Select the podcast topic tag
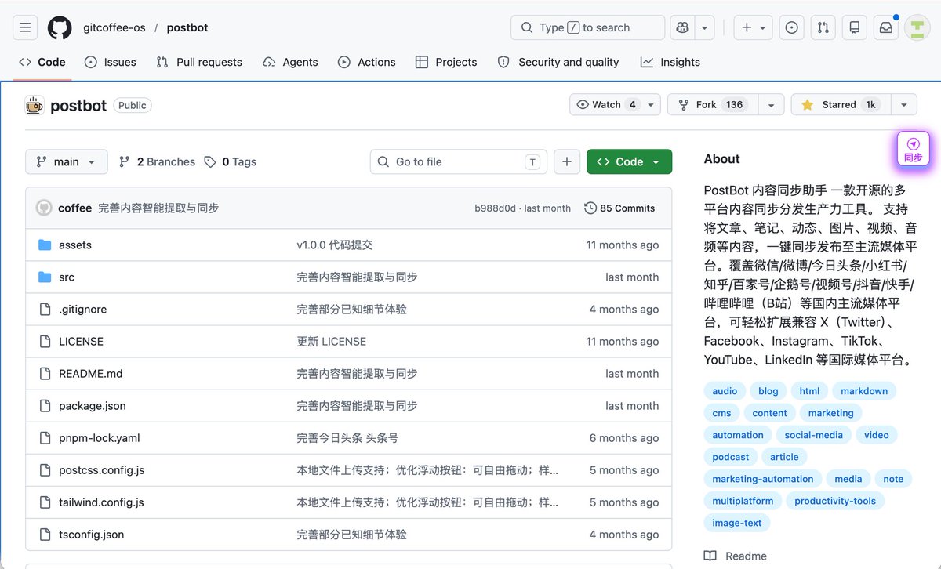The image size is (941, 569). (x=730, y=457)
